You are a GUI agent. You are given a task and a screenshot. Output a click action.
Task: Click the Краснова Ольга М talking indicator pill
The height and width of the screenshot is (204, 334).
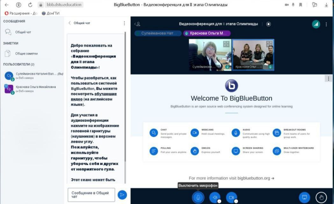pos(207,33)
